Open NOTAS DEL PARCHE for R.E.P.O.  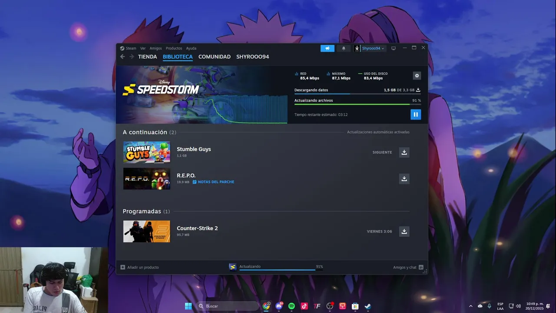click(213, 182)
